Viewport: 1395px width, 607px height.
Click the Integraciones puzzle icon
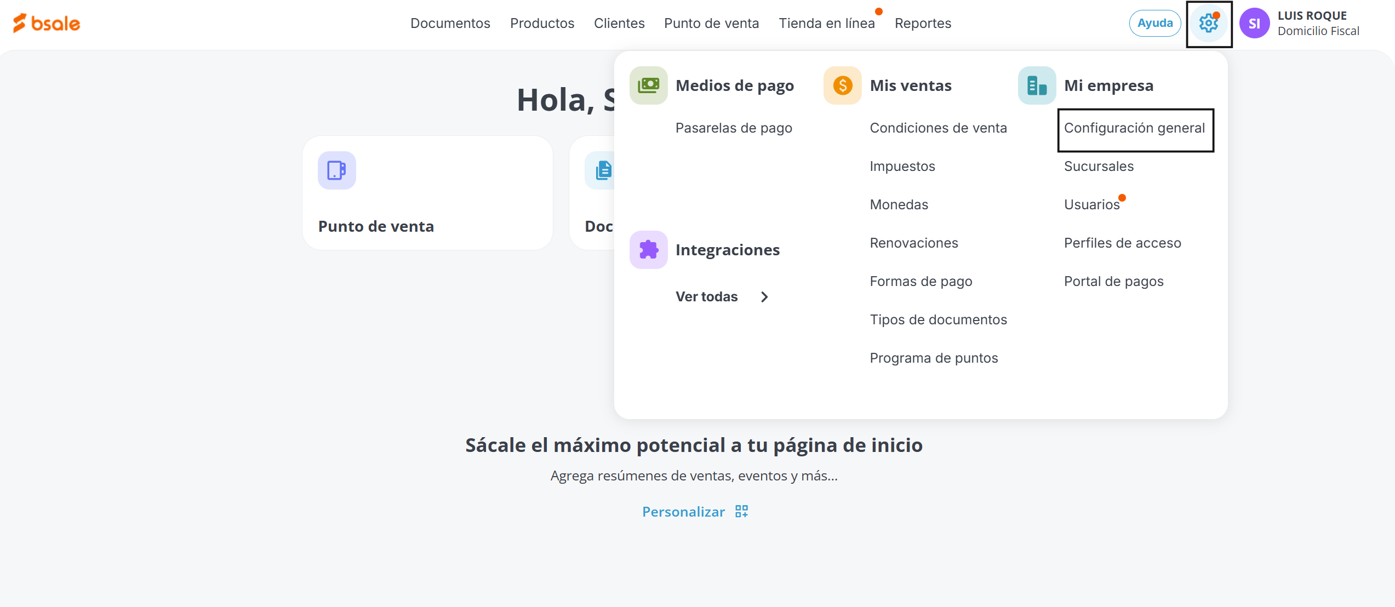(x=648, y=250)
